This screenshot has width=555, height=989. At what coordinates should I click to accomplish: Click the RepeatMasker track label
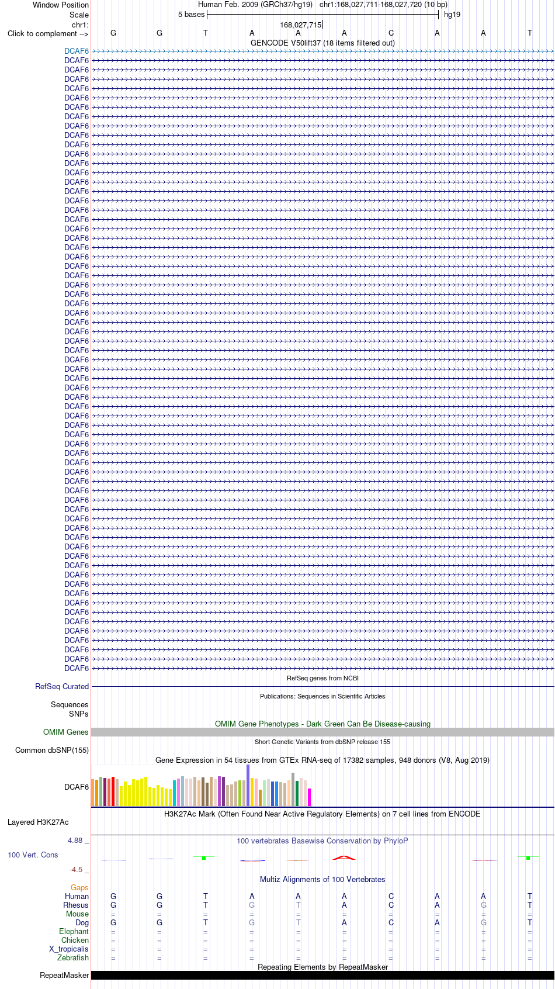(x=64, y=975)
